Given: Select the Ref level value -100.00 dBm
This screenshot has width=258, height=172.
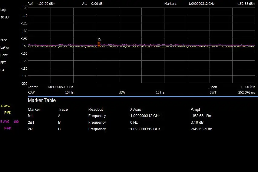Looking at the screenshot, I should [46, 4].
